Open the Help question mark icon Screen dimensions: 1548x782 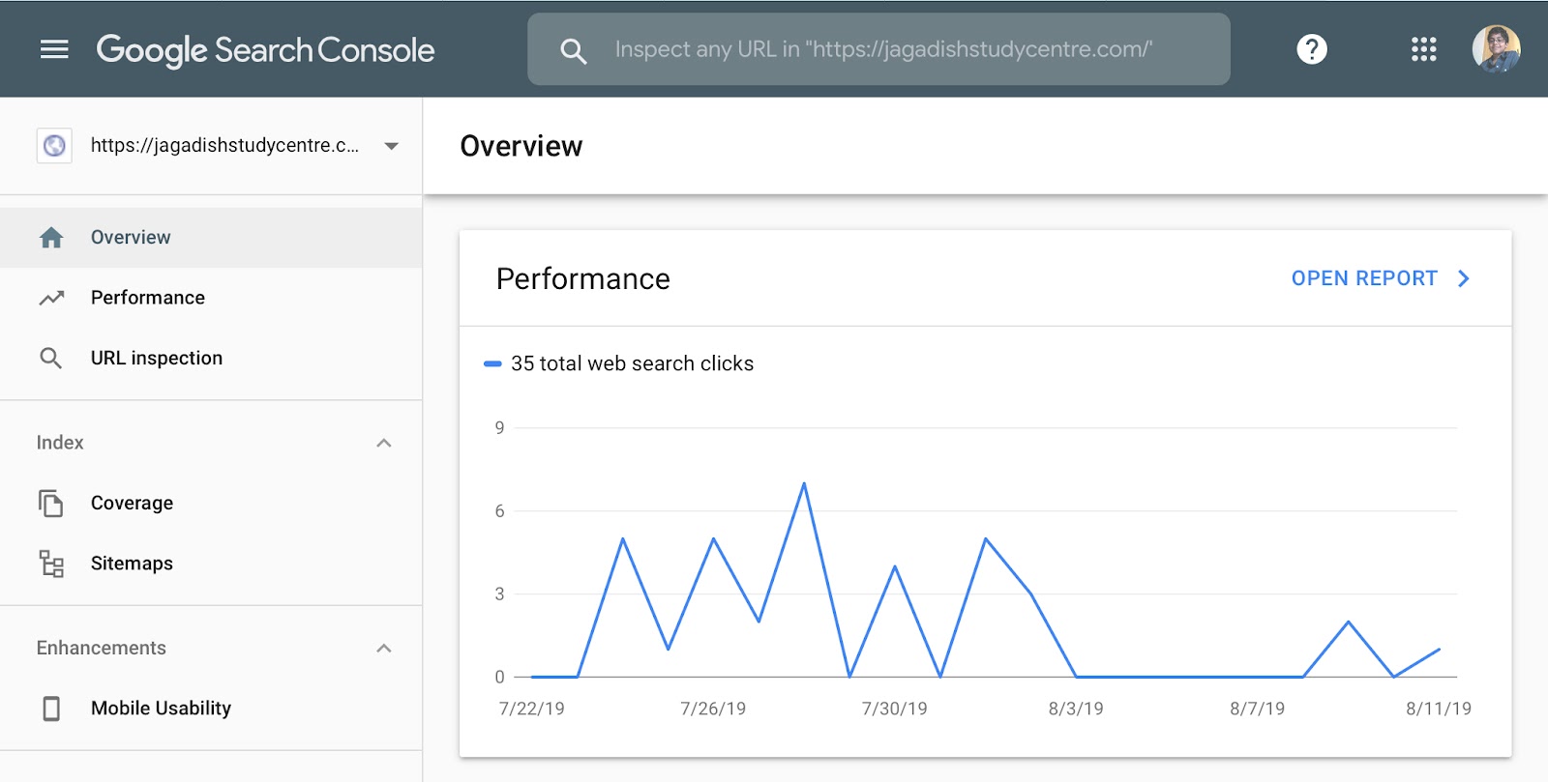click(x=1312, y=49)
